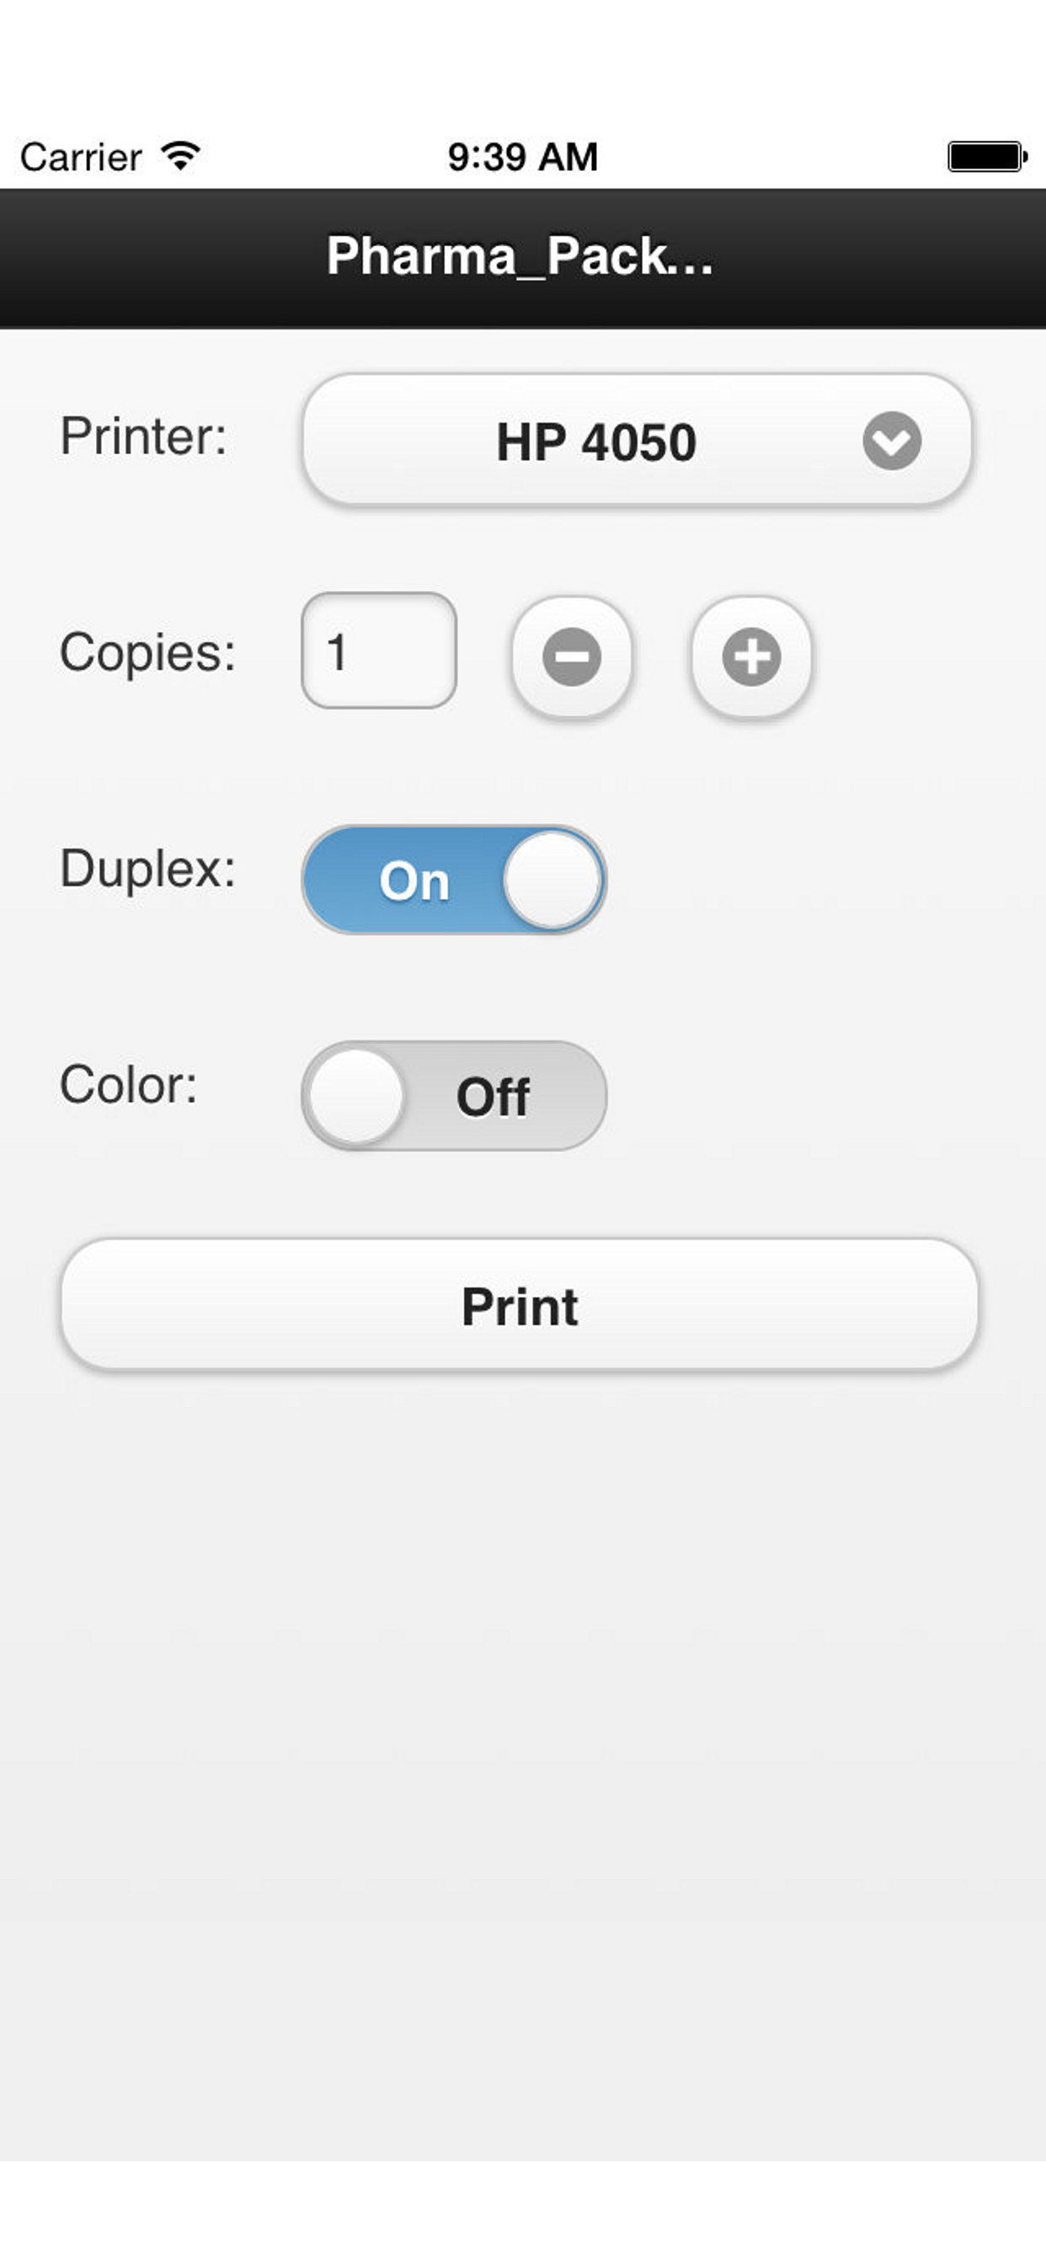Click the Duplex: label
1046x2265 pixels.
click(147, 870)
